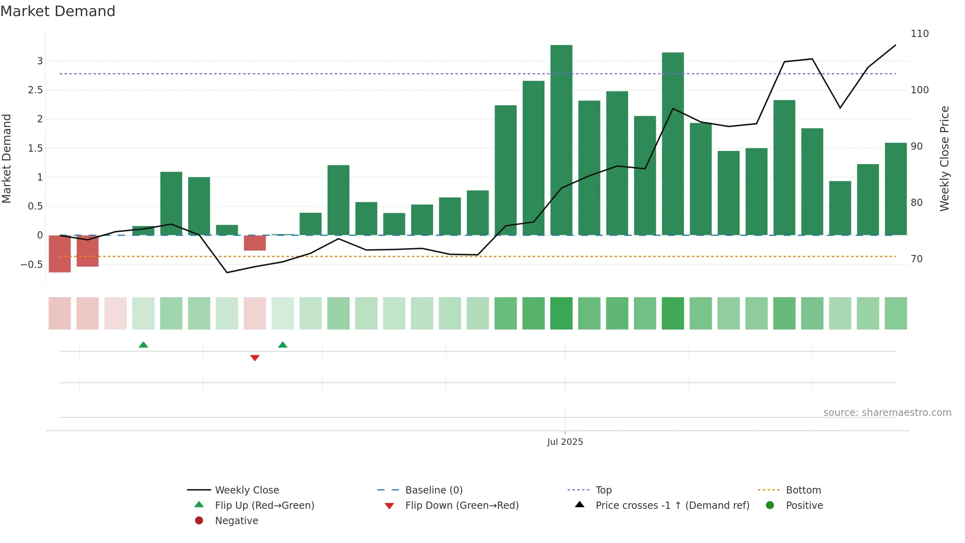Screen dimensions: 965x543
Task: Toggle the Weekly Close legend entry
Action: 233,490
